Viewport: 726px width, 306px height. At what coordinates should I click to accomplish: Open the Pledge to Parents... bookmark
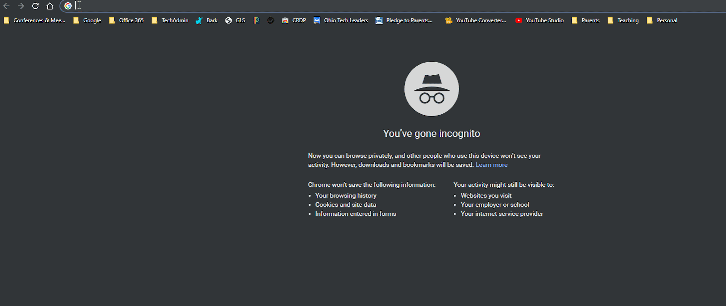(404, 20)
